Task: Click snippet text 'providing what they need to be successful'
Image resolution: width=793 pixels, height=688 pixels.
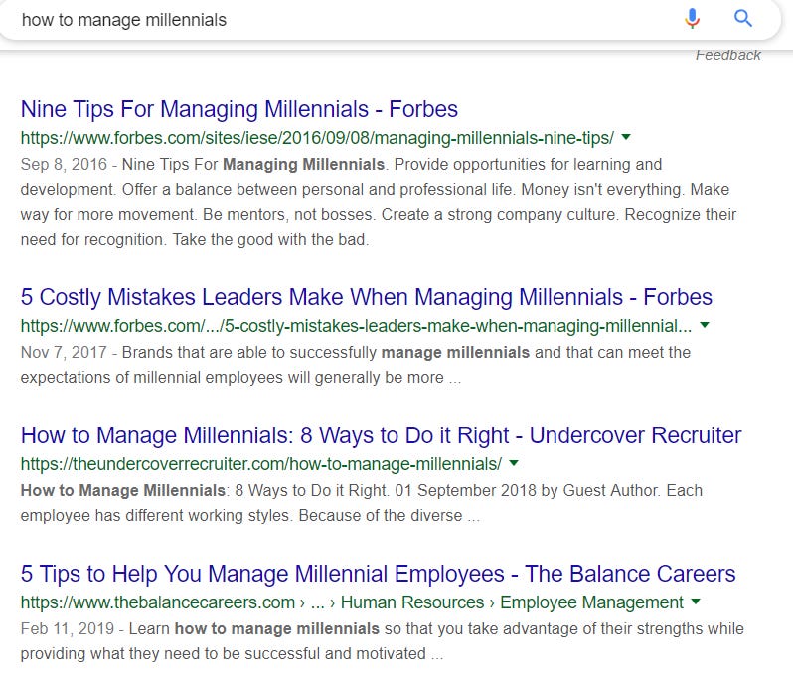Action: coord(171,653)
